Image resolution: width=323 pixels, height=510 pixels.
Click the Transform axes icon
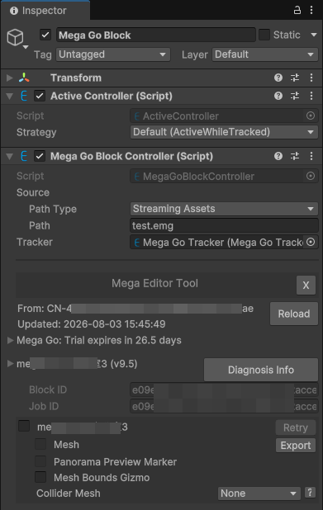[24, 78]
